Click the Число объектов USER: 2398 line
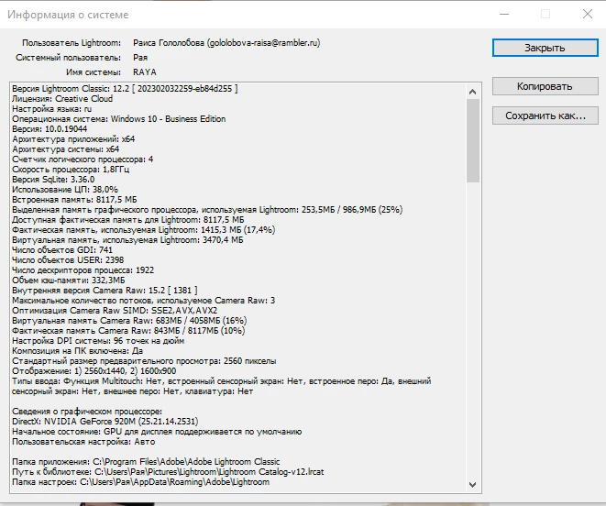Image resolution: width=606 pixels, height=506 pixels. pos(68,259)
